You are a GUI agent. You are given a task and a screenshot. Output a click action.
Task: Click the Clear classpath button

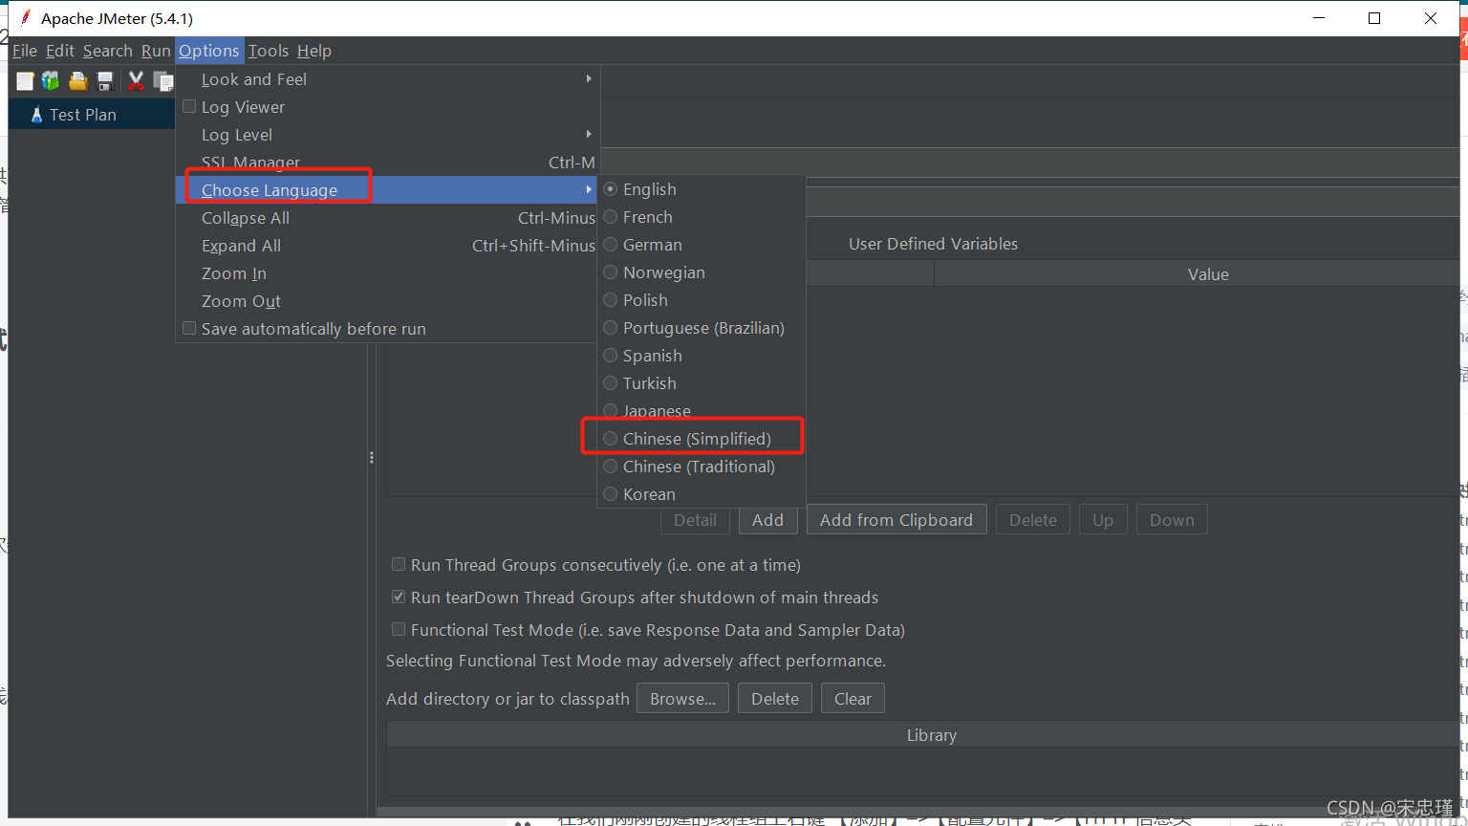[853, 699]
